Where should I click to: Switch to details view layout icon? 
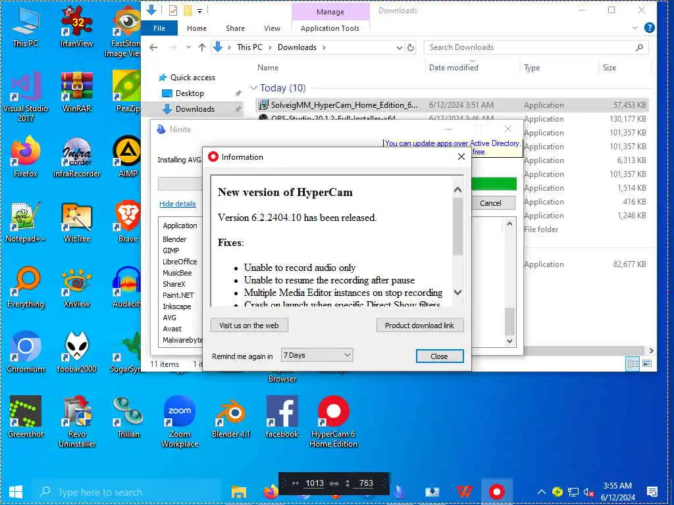click(633, 364)
